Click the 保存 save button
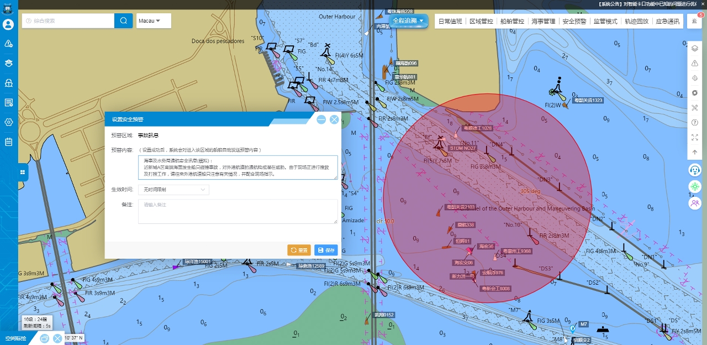Screen dimensions: 707x345 [x=326, y=250]
